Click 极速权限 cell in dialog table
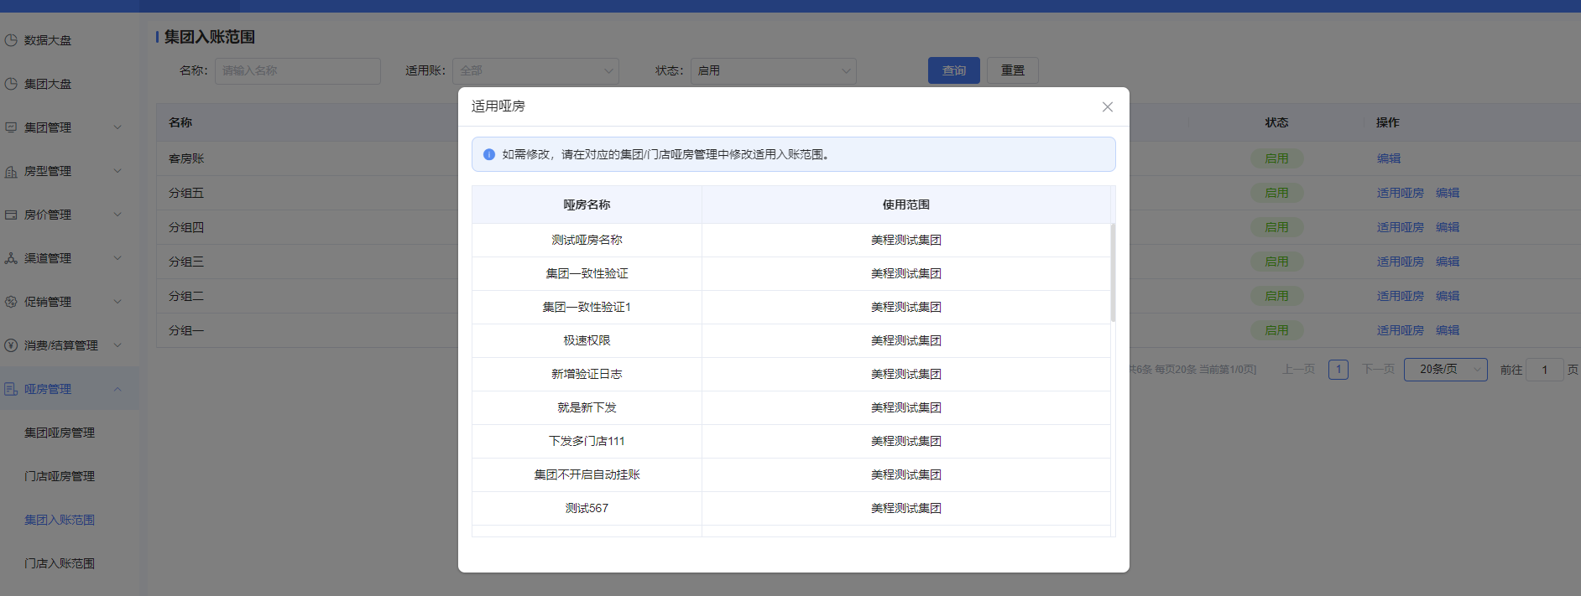 pyautogui.click(x=587, y=340)
